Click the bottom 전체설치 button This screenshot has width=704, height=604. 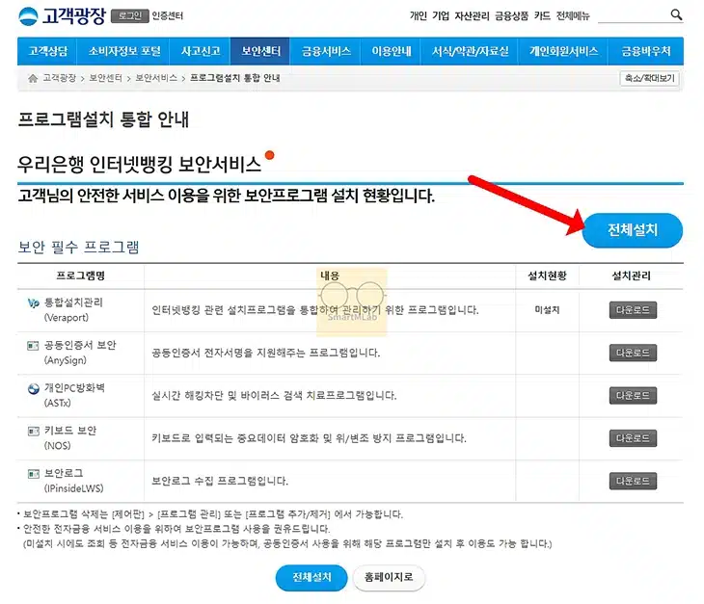311,578
